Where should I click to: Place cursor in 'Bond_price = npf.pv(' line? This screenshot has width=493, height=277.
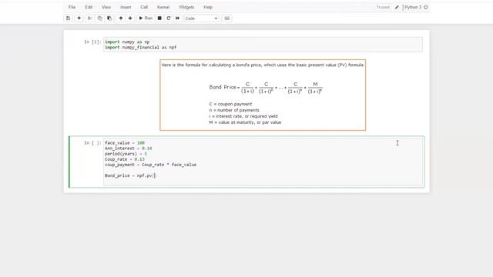(130, 175)
